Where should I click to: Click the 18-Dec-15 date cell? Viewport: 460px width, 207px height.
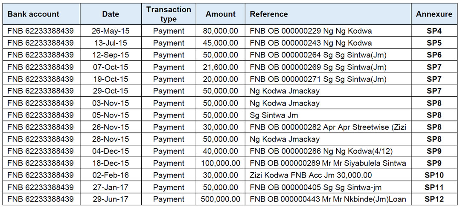[111, 163]
